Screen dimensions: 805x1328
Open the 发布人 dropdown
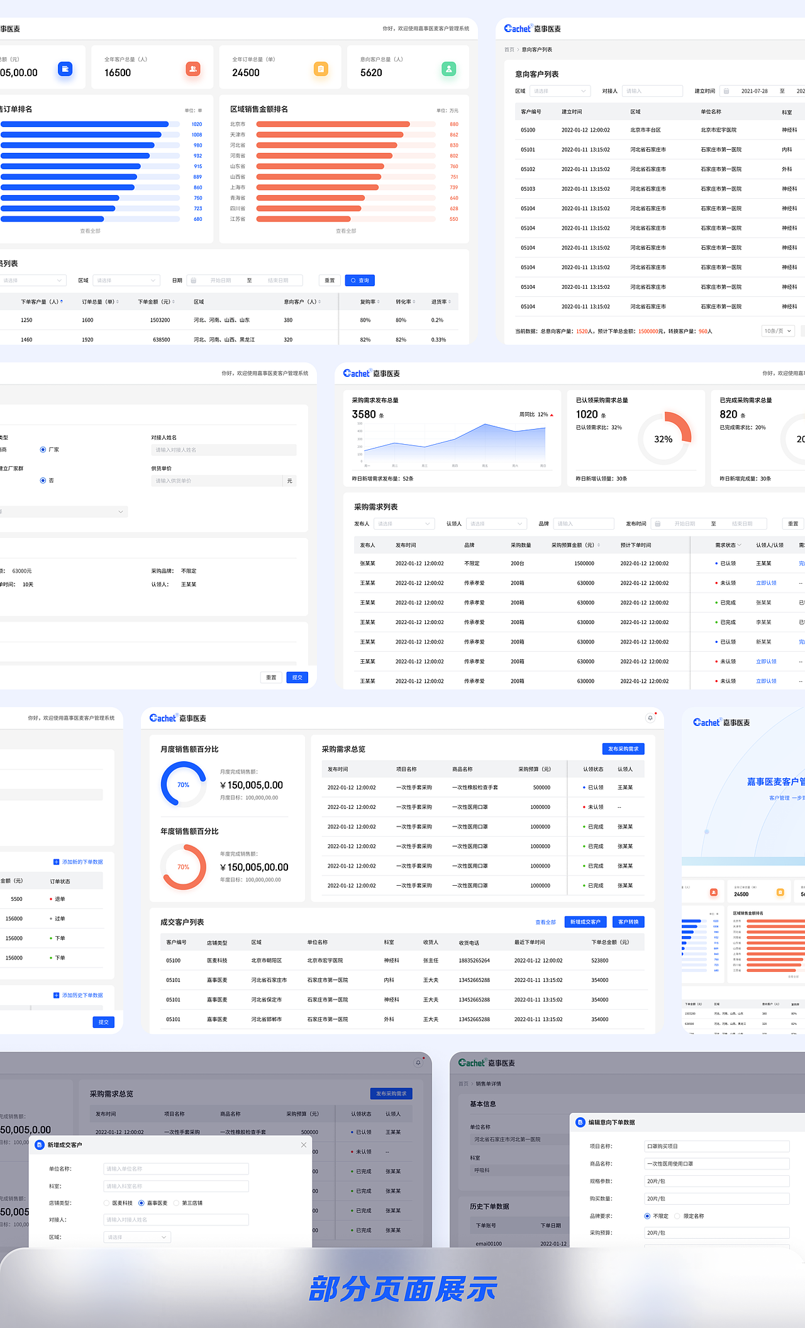pos(404,524)
